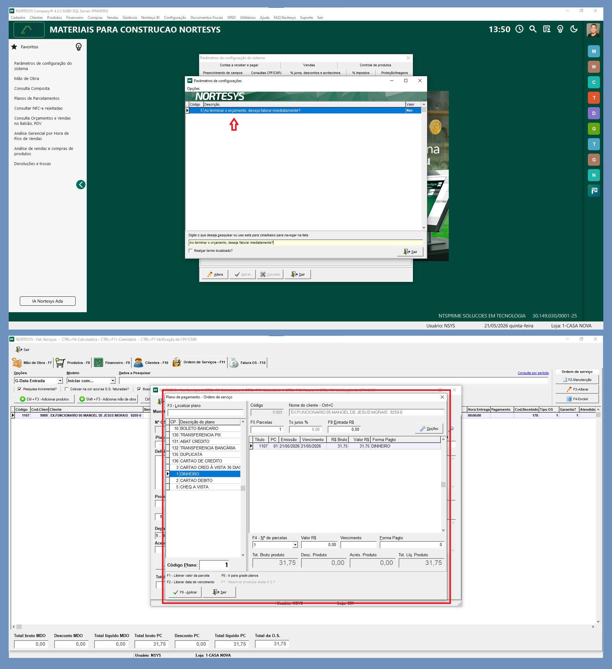Click the F9 - Aplicar button

click(185, 592)
